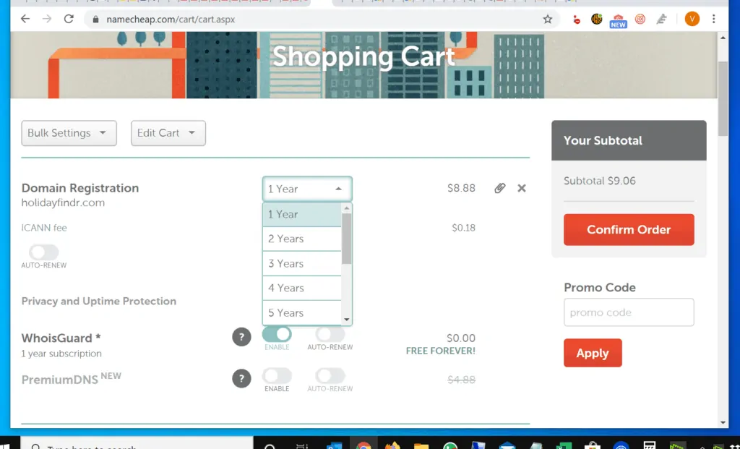Click the Privacy and Uptime Protection heading

[98, 302]
